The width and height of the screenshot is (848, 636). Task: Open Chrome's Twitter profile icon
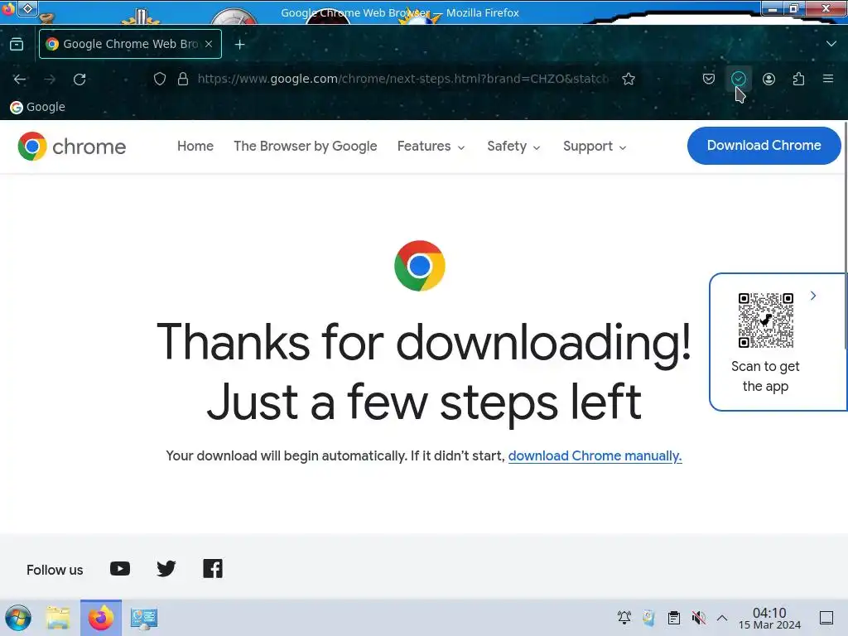166,569
